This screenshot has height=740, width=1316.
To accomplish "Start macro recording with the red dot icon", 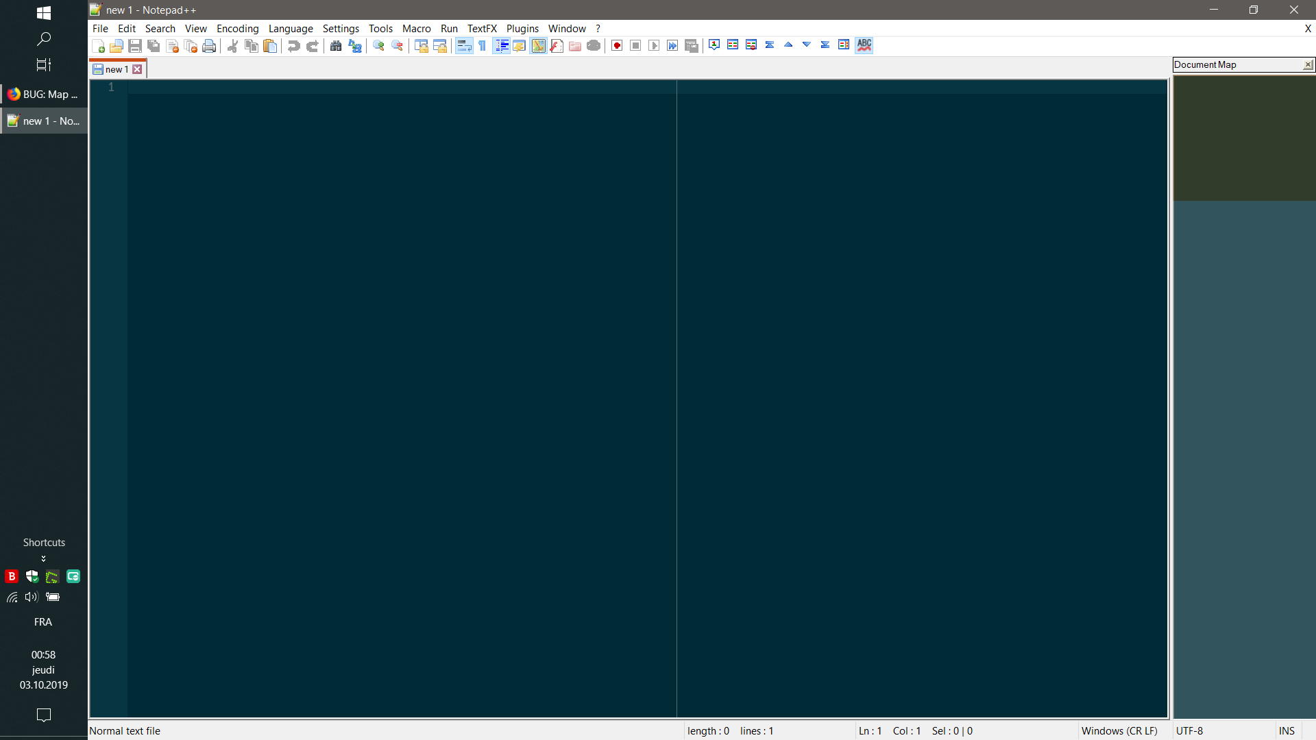I will pos(616,45).
